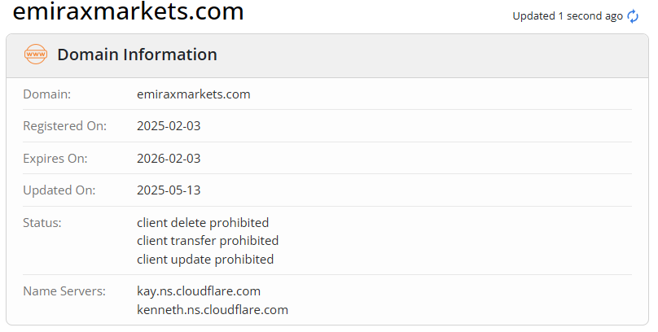
Task: Click the Expires On date 2026-02-03
Action: pyautogui.click(x=169, y=159)
